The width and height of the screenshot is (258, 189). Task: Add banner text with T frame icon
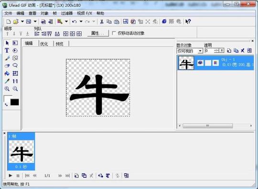click(x=108, y=176)
